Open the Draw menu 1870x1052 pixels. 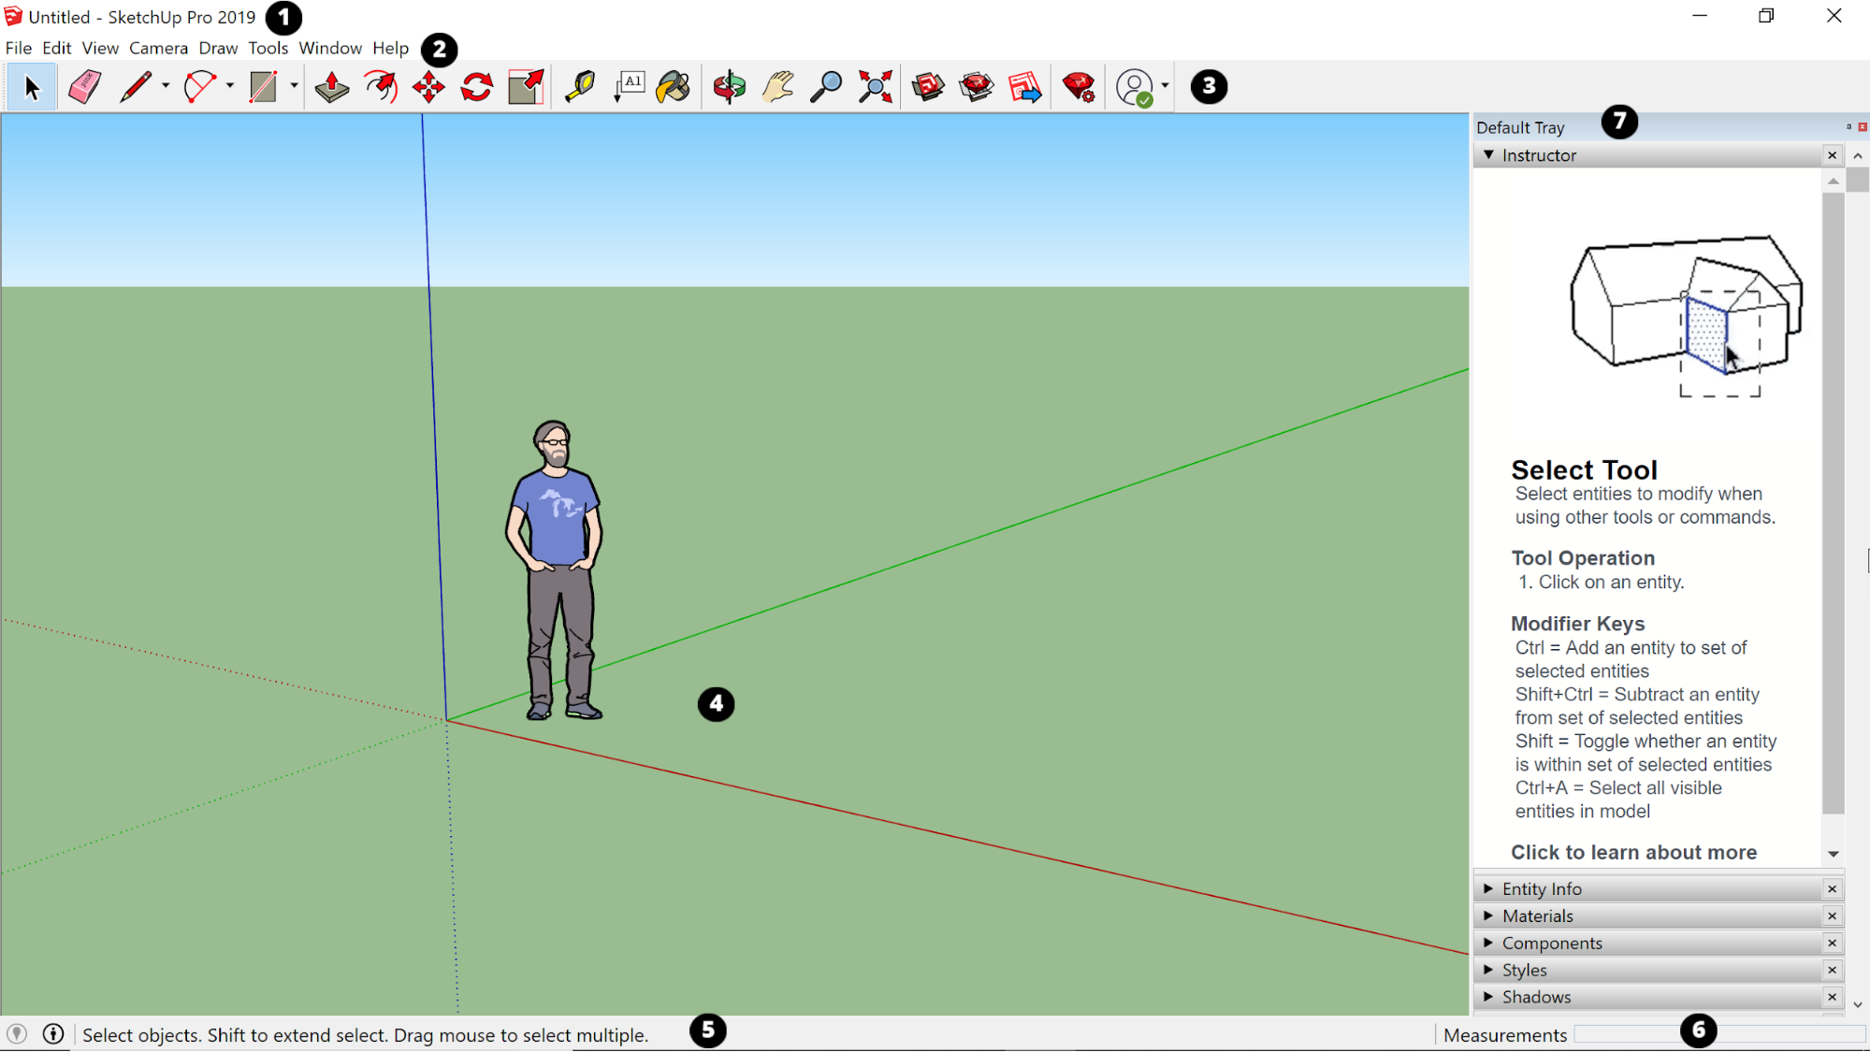(216, 48)
